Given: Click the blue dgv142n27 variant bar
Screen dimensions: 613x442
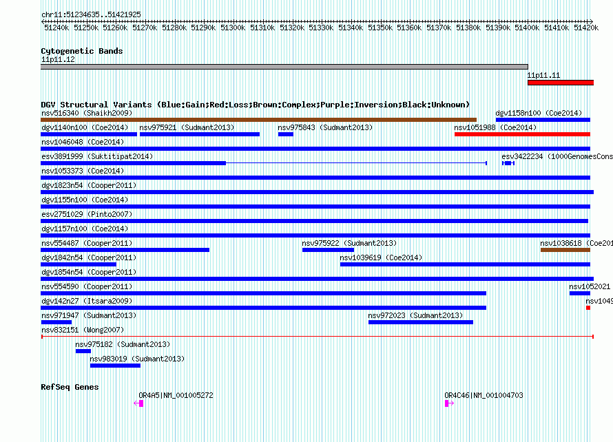Looking at the screenshot, I should tap(264, 308).
